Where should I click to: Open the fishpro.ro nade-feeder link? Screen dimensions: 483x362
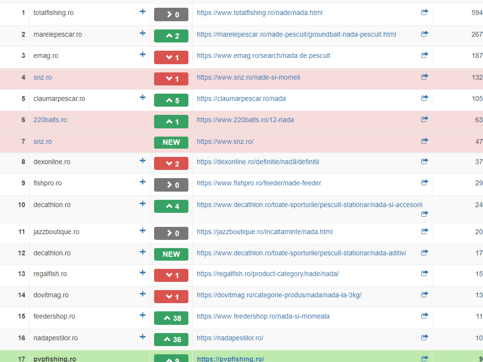[259, 183]
